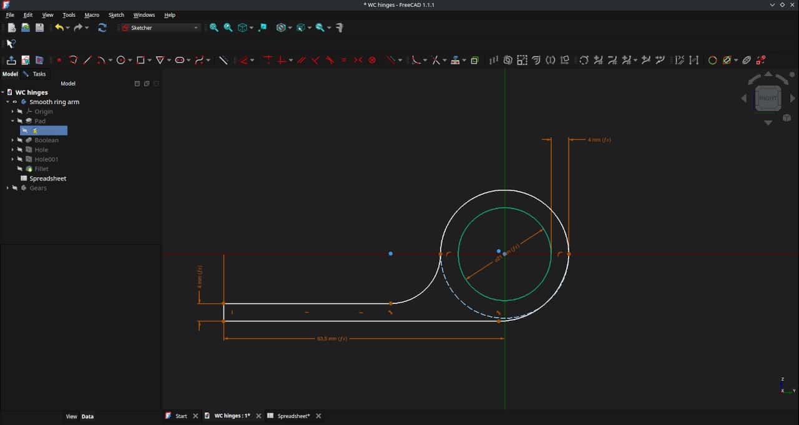Select Spreadsheet item in model tree
The height and width of the screenshot is (425, 799).
click(47, 178)
